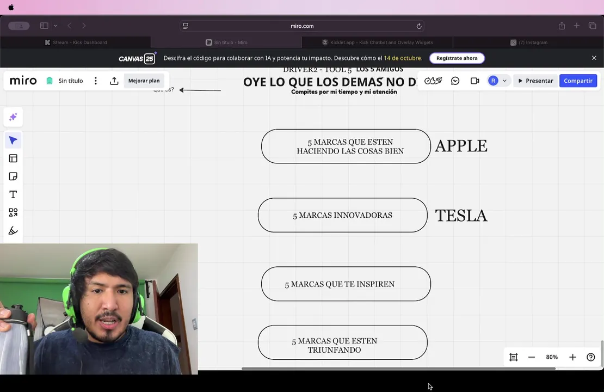The image size is (604, 392).
Task: Click the Canvas 25 logo
Action: (x=137, y=58)
